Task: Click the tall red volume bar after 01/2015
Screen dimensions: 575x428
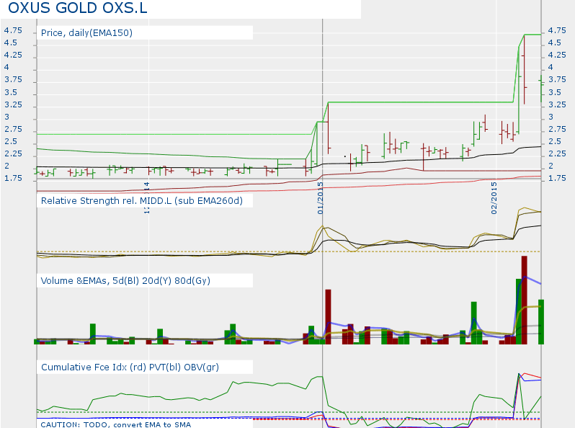Action: pos(328,317)
